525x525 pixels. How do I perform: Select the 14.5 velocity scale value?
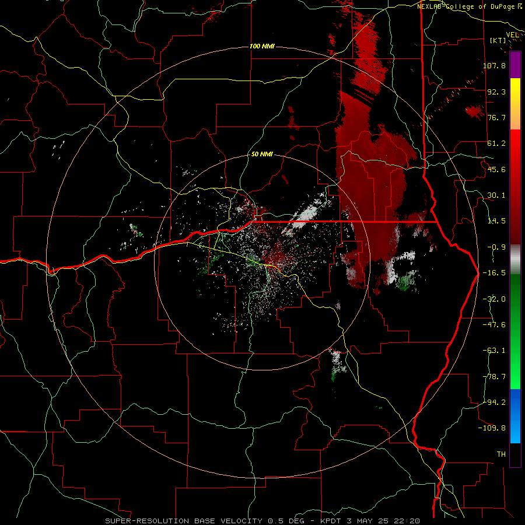tap(496, 221)
